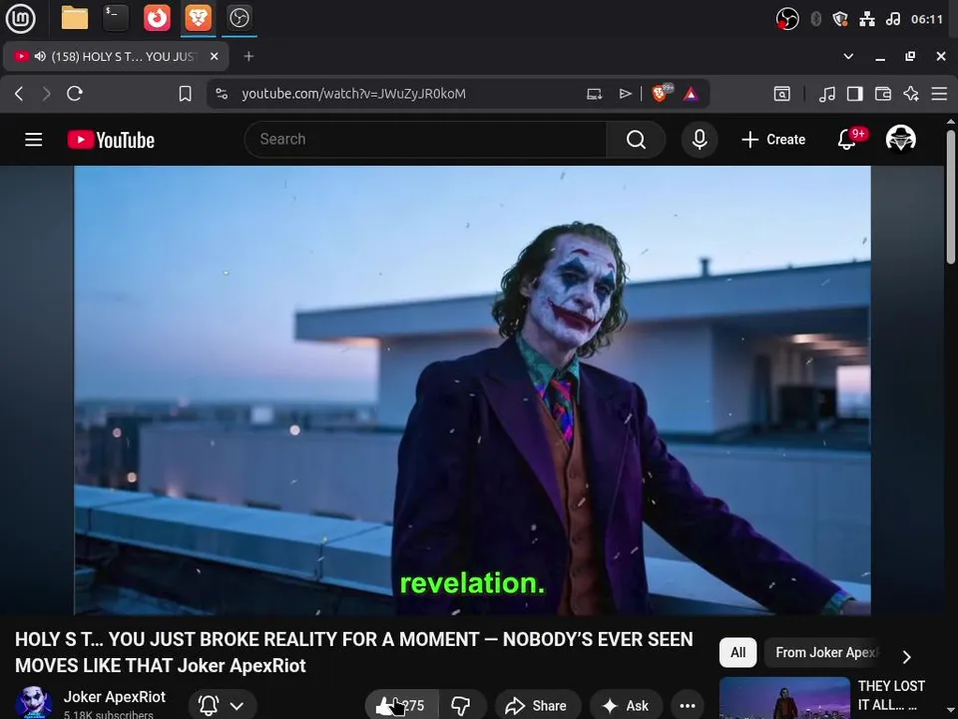958x719 pixels.
Task: Expand the tab search dropdown arrow
Action: (x=848, y=56)
